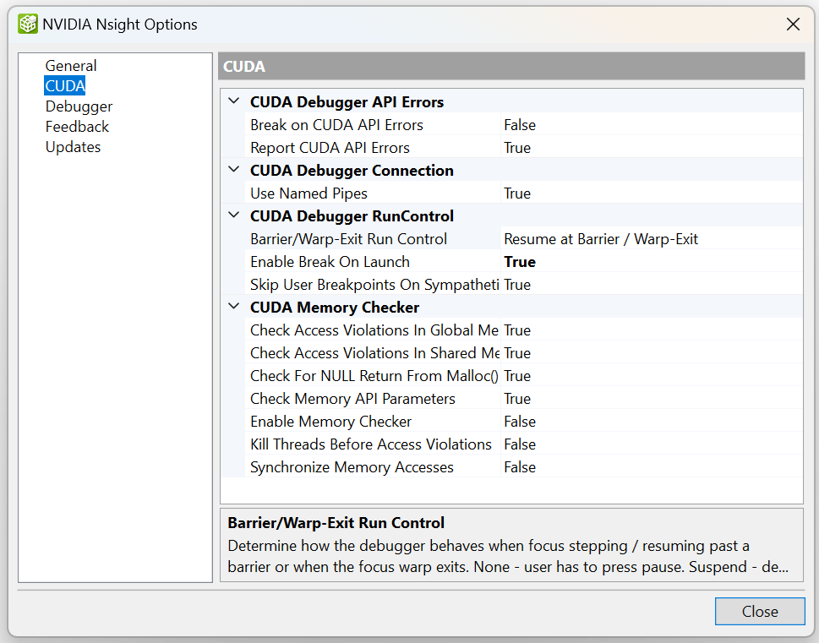Select the Use Named Pipes property row

[308, 193]
